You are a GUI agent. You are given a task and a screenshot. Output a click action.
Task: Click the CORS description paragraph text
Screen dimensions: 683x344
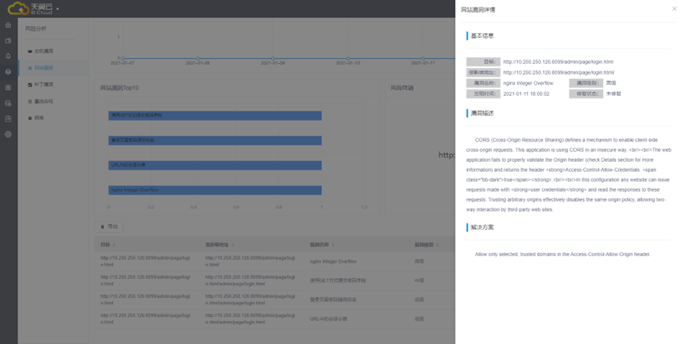coord(568,175)
